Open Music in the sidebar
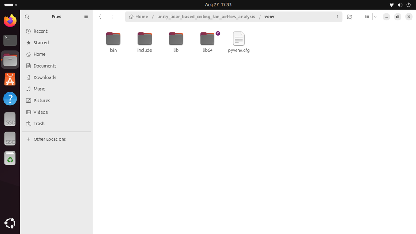416x234 pixels. click(56, 89)
